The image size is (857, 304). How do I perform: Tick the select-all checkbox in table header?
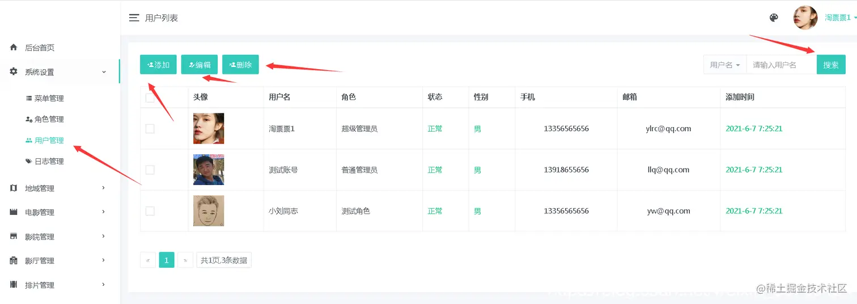tap(150, 97)
